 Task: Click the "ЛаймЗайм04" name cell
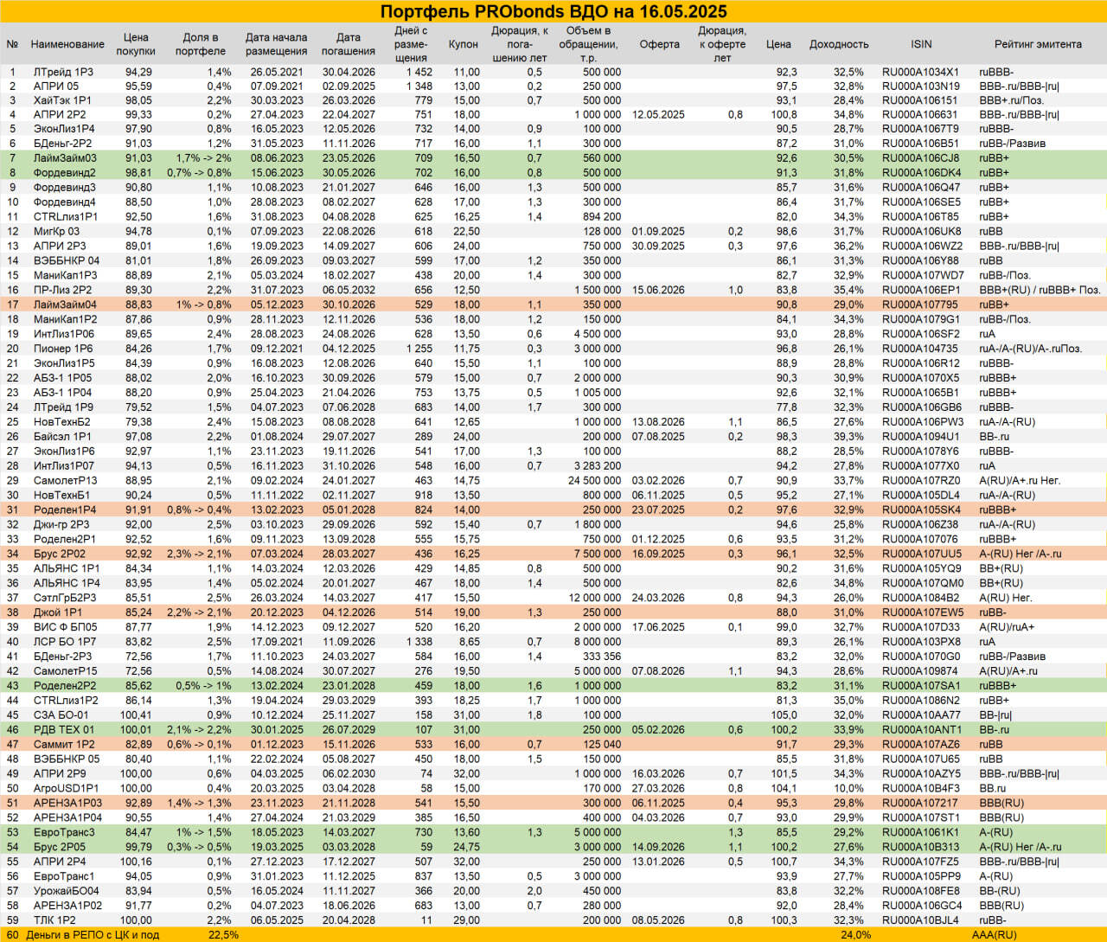click(65, 304)
